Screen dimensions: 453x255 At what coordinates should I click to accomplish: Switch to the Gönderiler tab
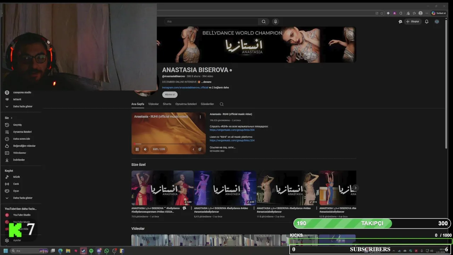point(207,104)
